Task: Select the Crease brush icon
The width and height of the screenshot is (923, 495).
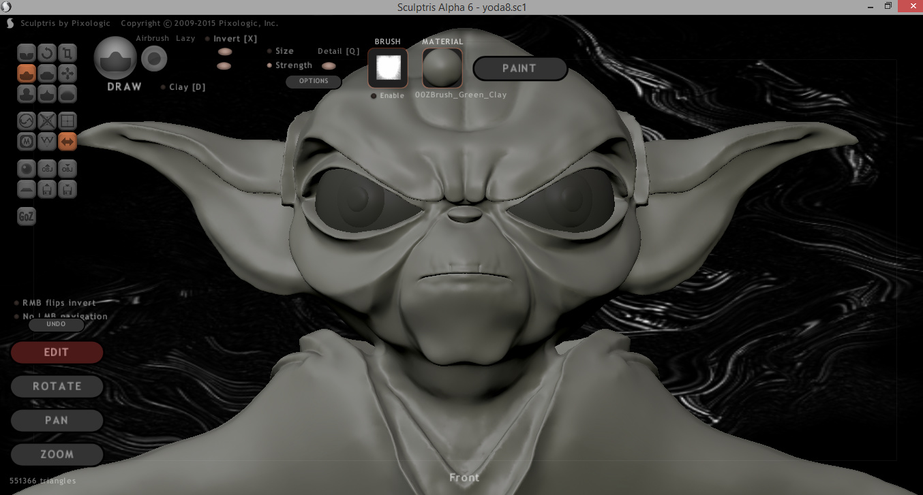Action: [x=27, y=52]
